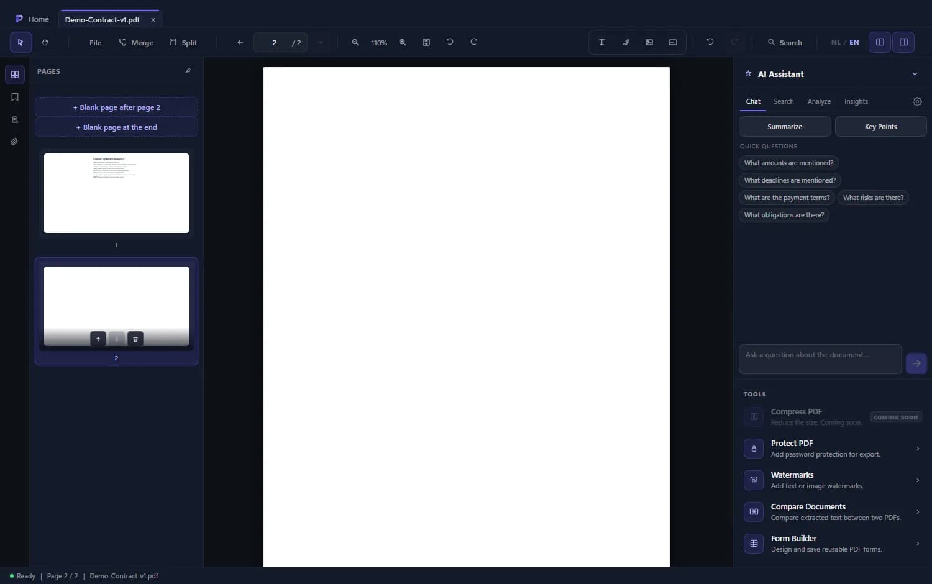Go to the previous page arrow

[240, 42]
